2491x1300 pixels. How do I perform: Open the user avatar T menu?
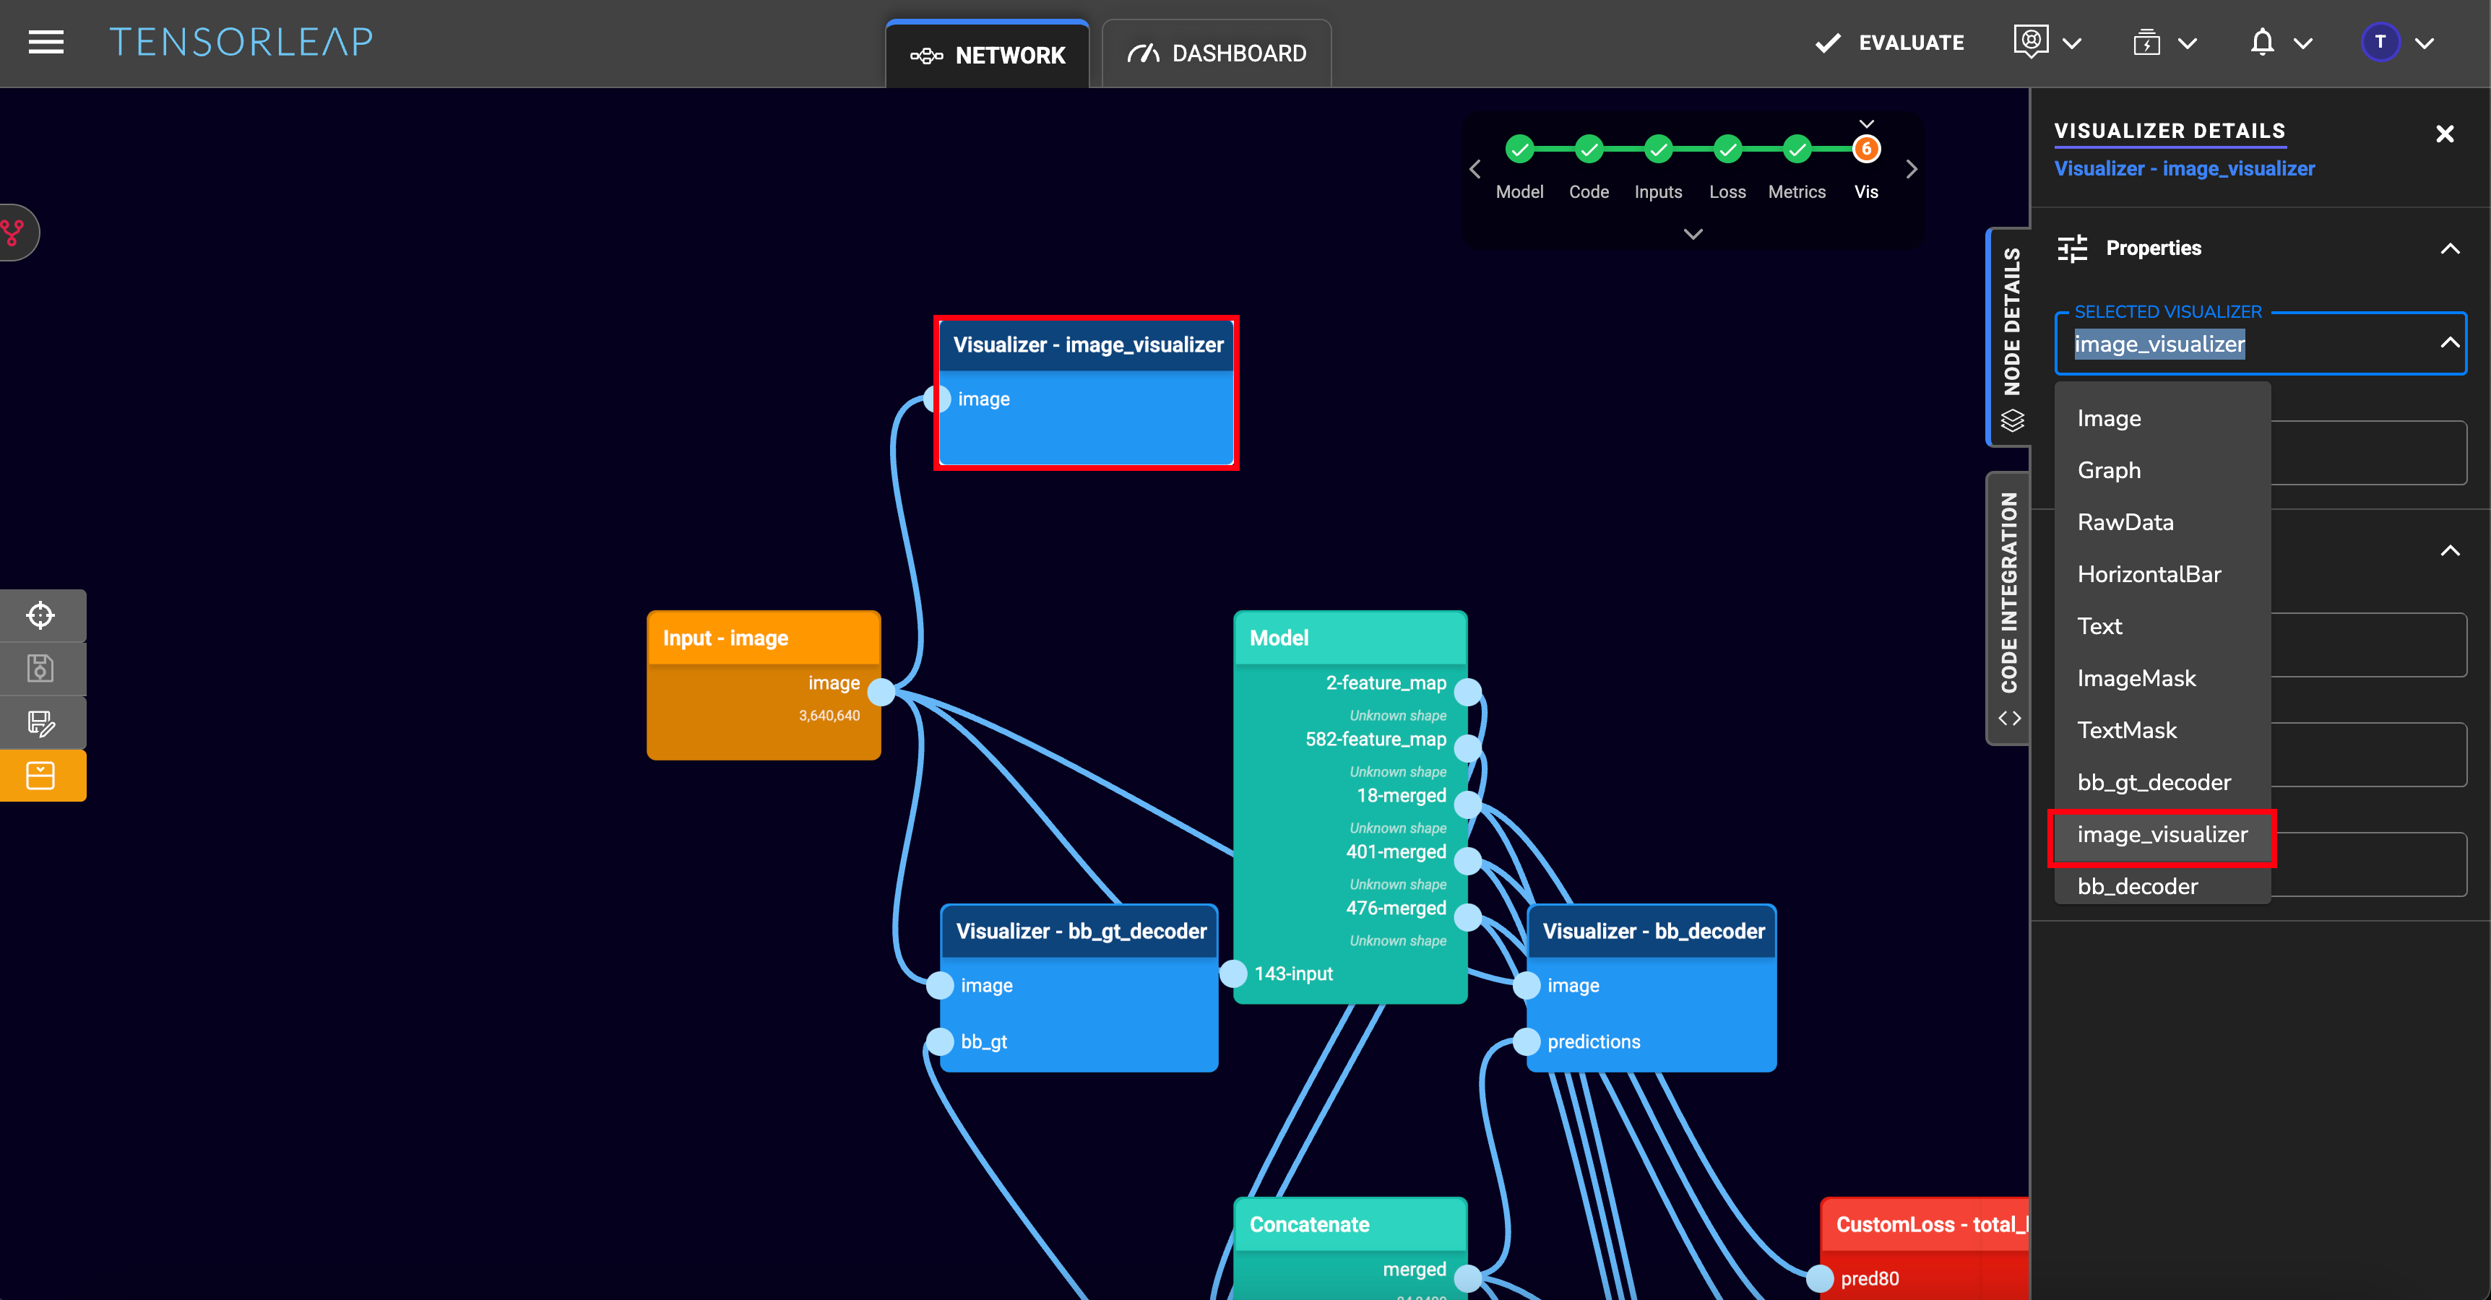point(2380,43)
